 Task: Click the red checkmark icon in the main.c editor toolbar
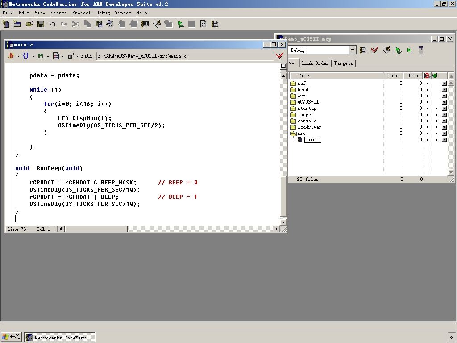[x=279, y=56]
